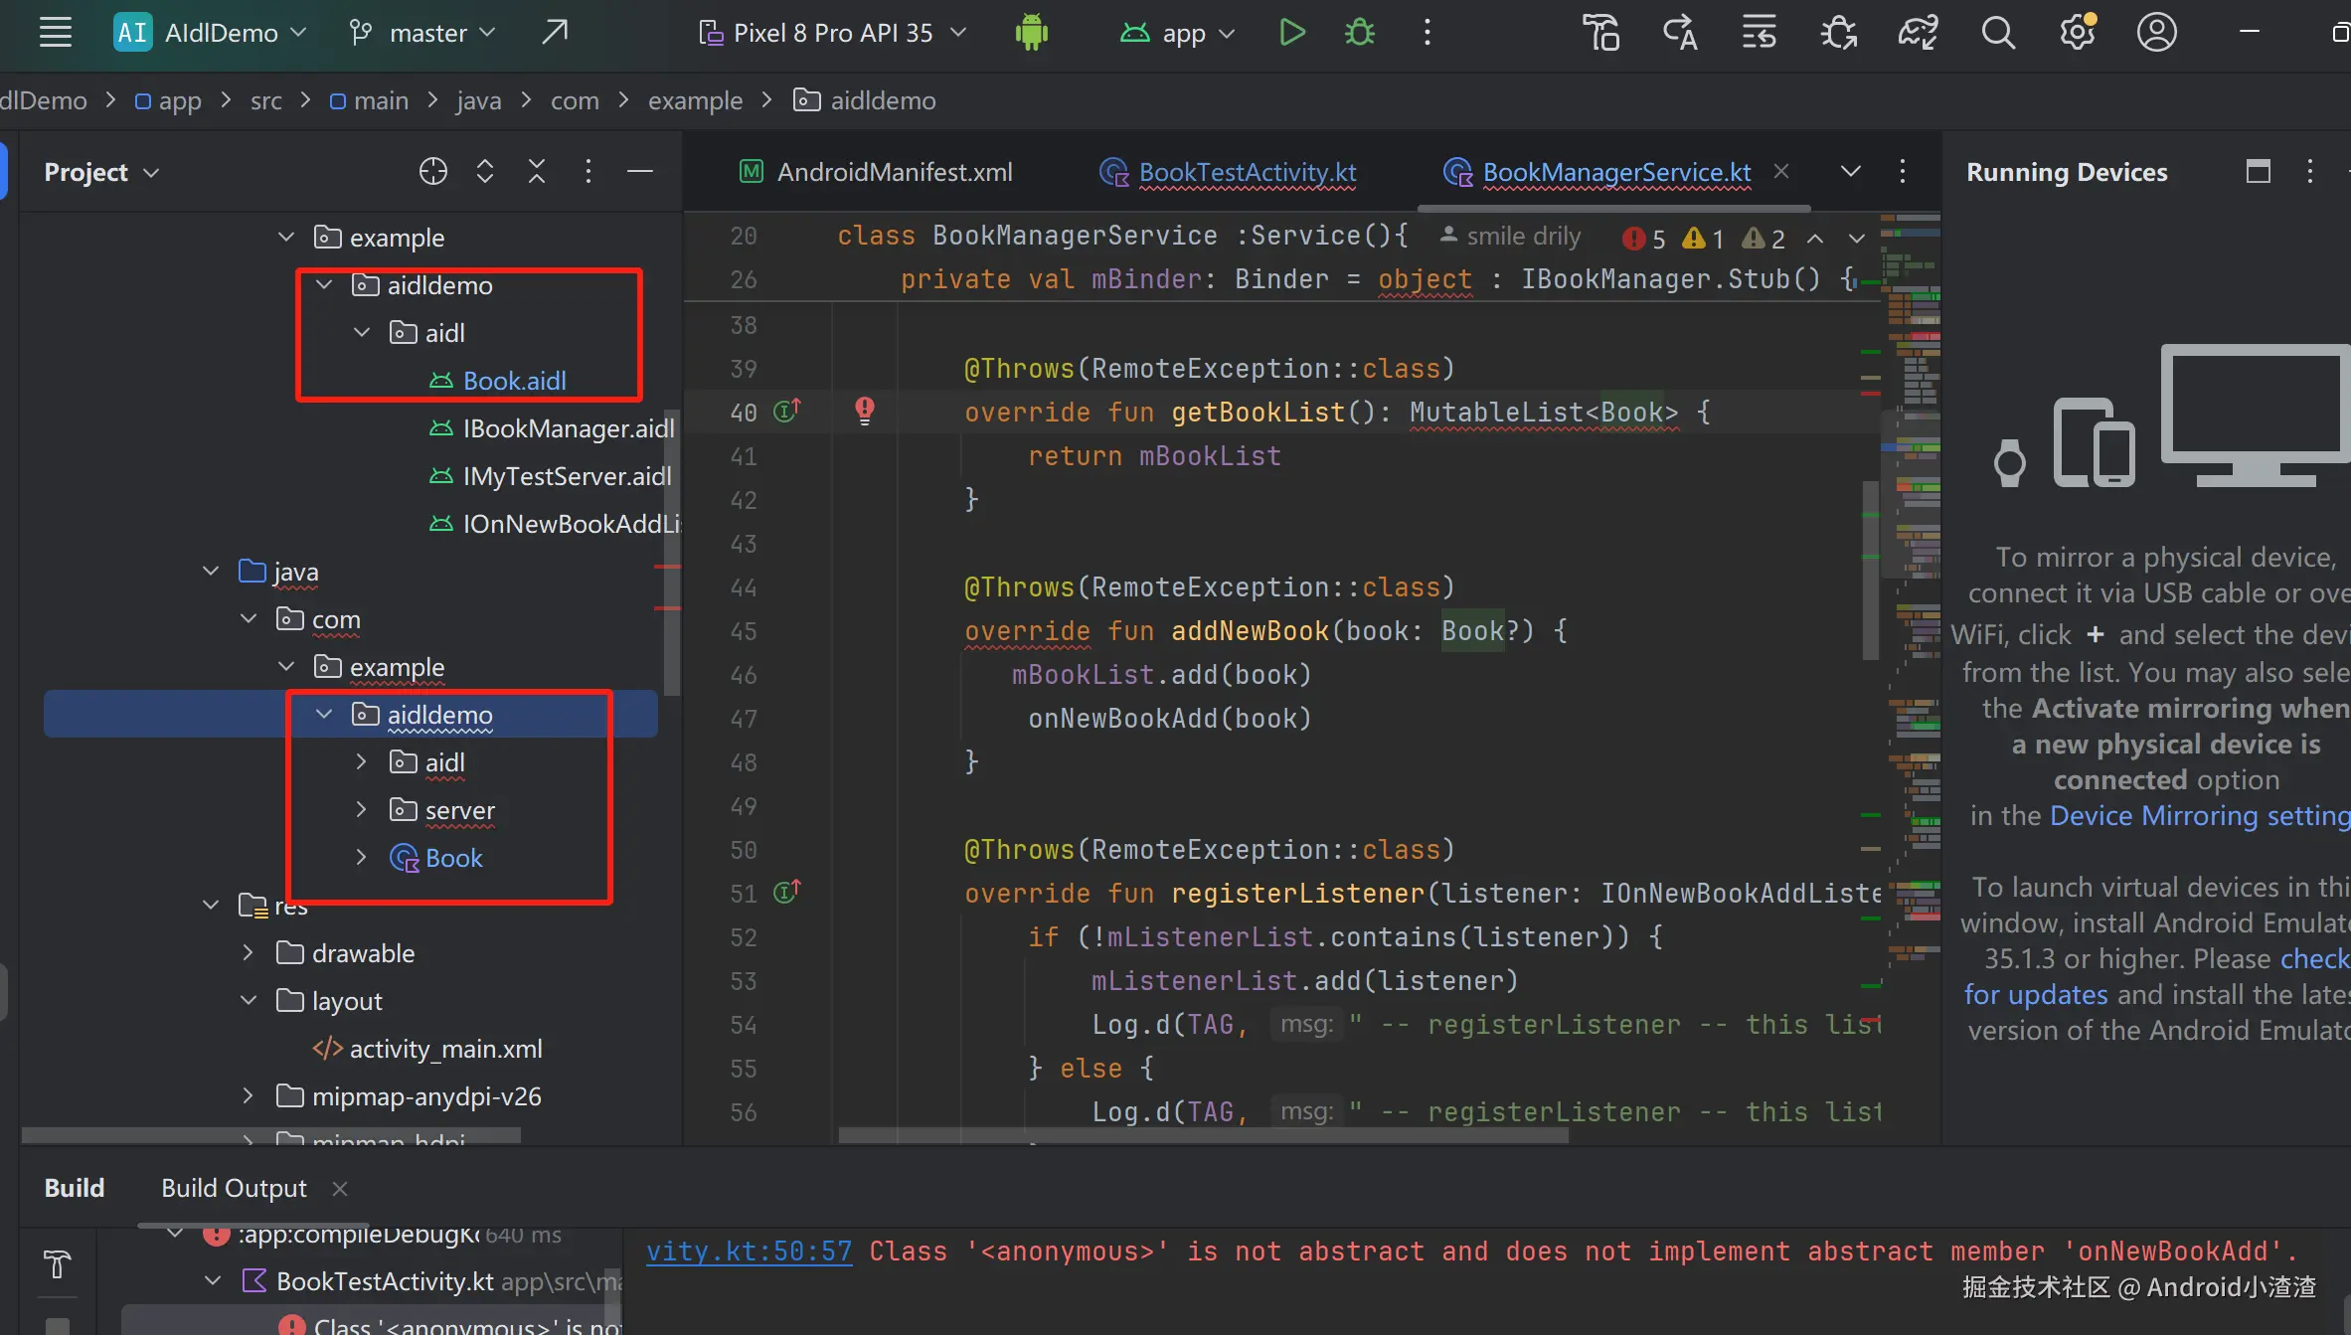The height and width of the screenshot is (1335, 2351).
Task: Open IDE settings gear icon
Action: pos(2077,33)
